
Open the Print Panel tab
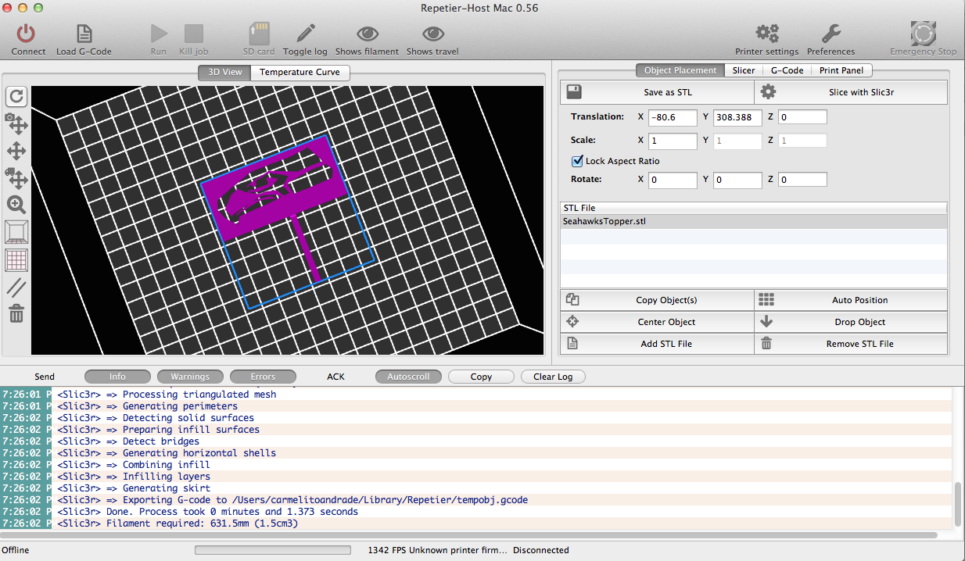841,70
